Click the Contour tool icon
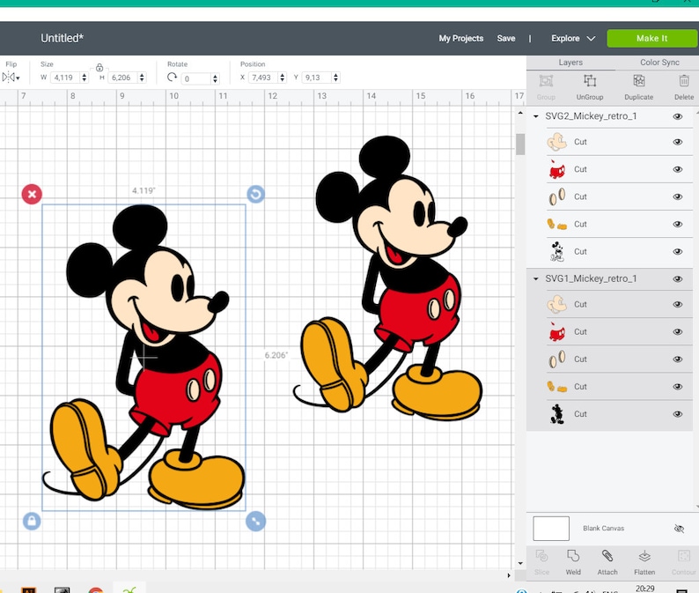Viewport: 699px width, 593px height. point(683,556)
